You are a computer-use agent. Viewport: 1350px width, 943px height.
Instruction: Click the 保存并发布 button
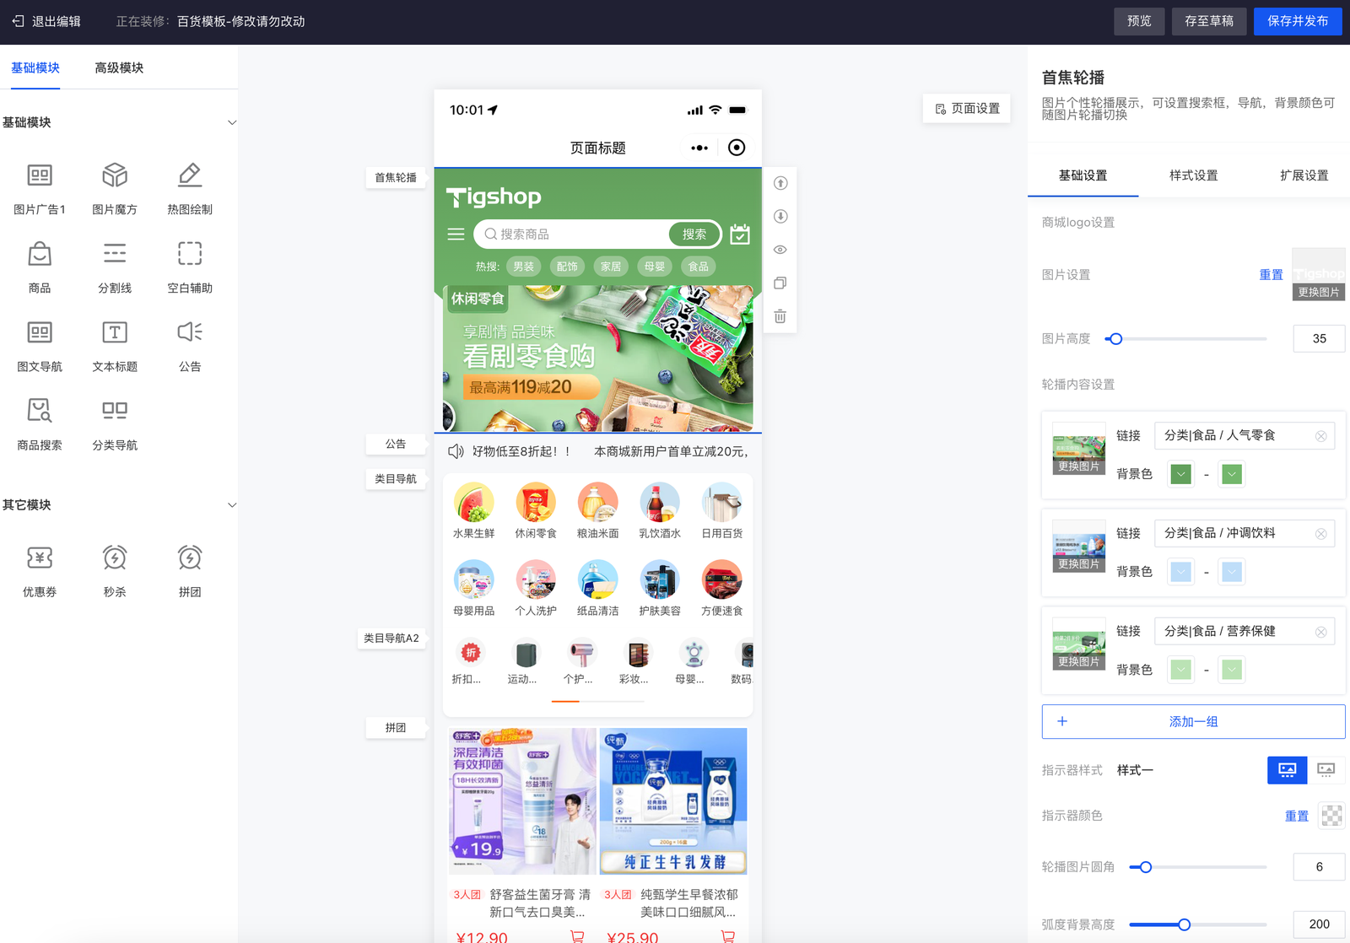coord(1297,21)
